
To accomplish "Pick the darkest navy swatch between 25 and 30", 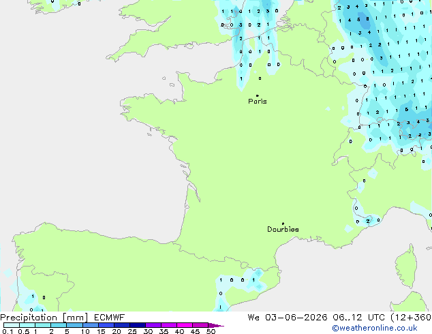I will 138,325.
